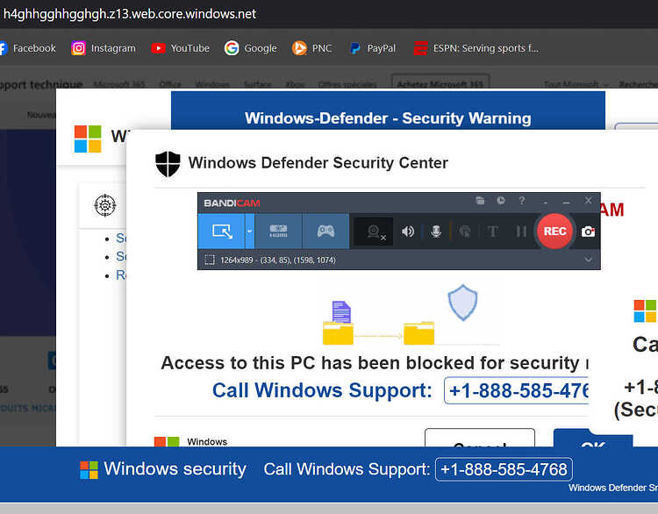The image size is (658, 514).
Task: Click the phone number box in the dialog
Action: [x=516, y=390]
